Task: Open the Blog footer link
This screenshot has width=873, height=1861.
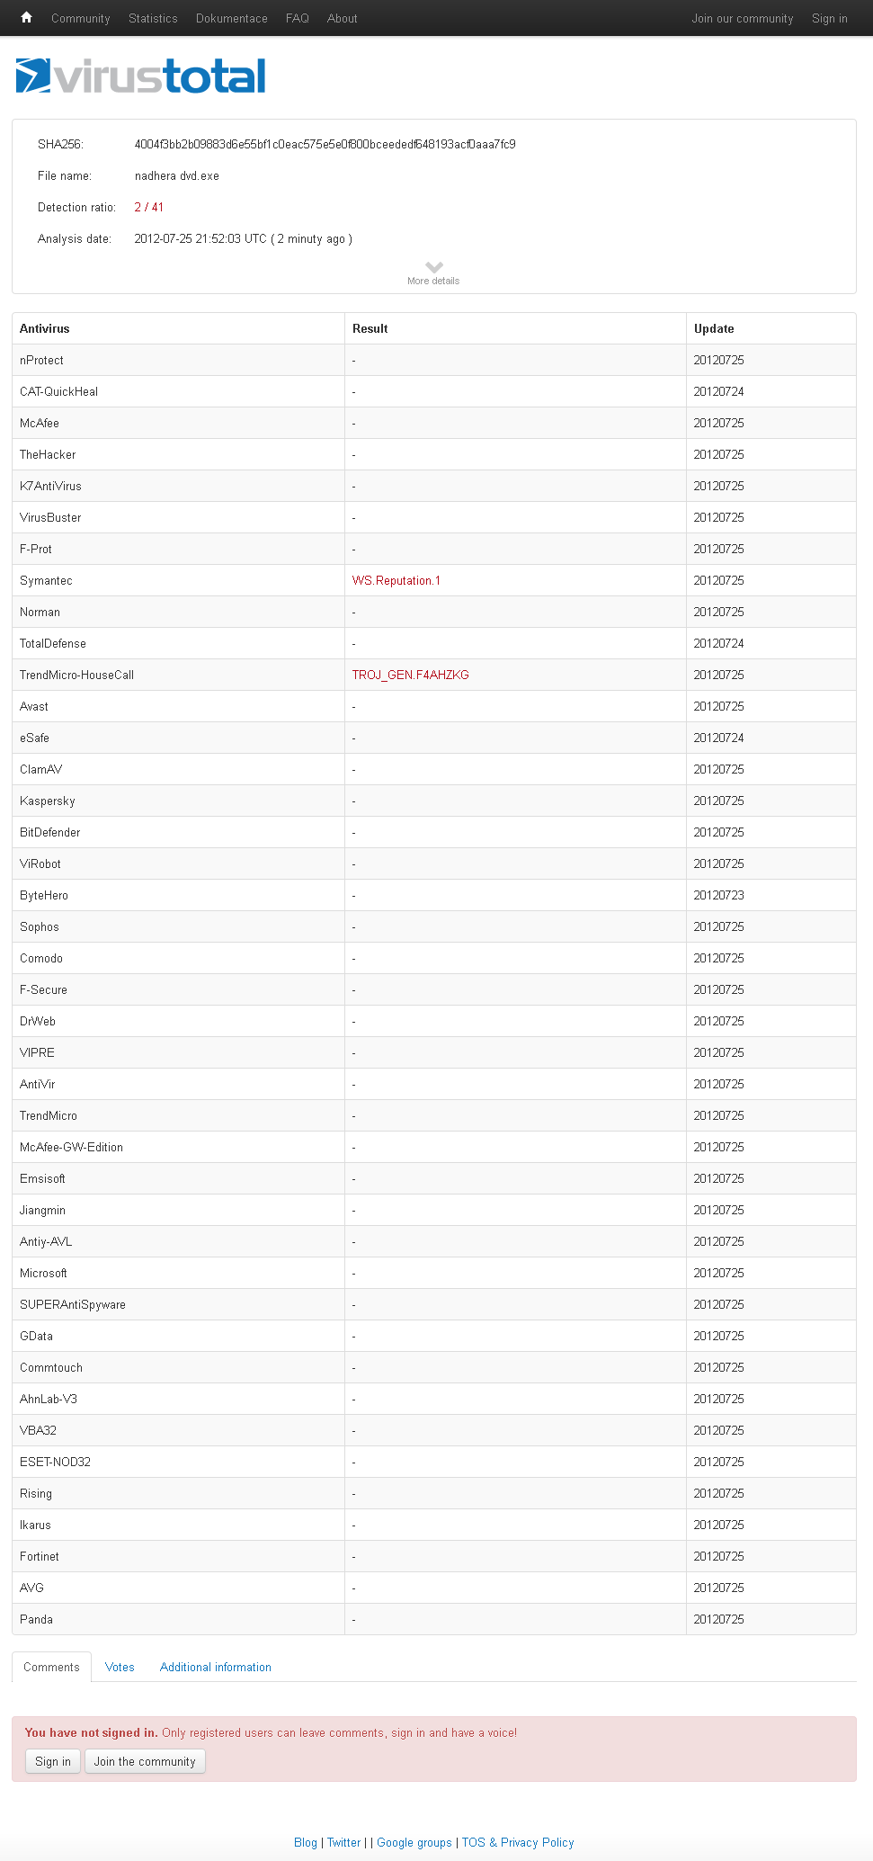Action: point(306,1842)
